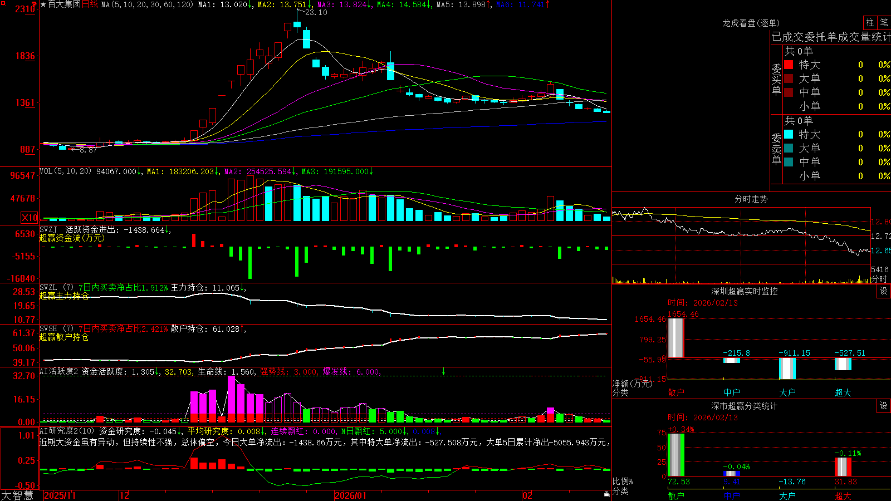891x501 pixels.
Task: Click the AI研究度2(10) indicator title
Action: 67,431
